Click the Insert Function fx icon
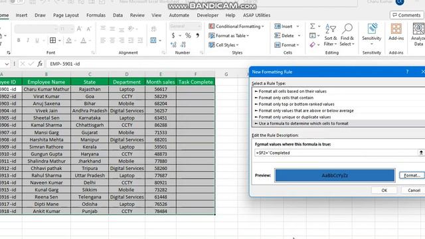 [40, 64]
